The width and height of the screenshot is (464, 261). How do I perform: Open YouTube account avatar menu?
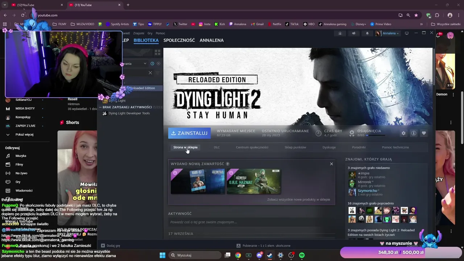pos(451,35)
